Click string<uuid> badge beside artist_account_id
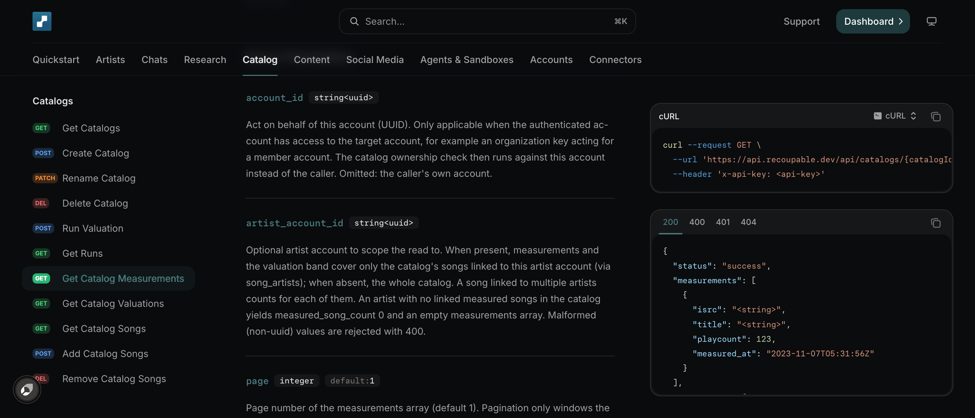The width and height of the screenshot is (975, 418). tap(384, 223)
